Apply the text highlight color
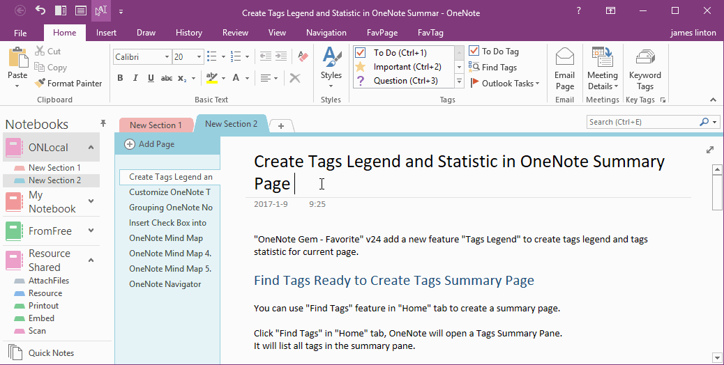This screenshot has height=365, width=724. (212, 78)
